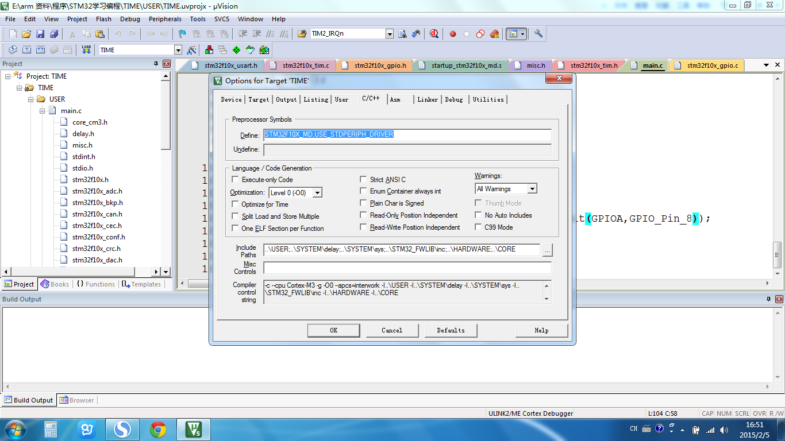Toggle Split Load and Store Multiple
This screenshot has width=785, height=441.
235,216
